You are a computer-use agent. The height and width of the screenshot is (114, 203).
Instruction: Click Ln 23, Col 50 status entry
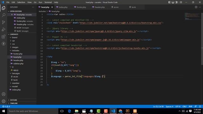click(x=158, y=106)
